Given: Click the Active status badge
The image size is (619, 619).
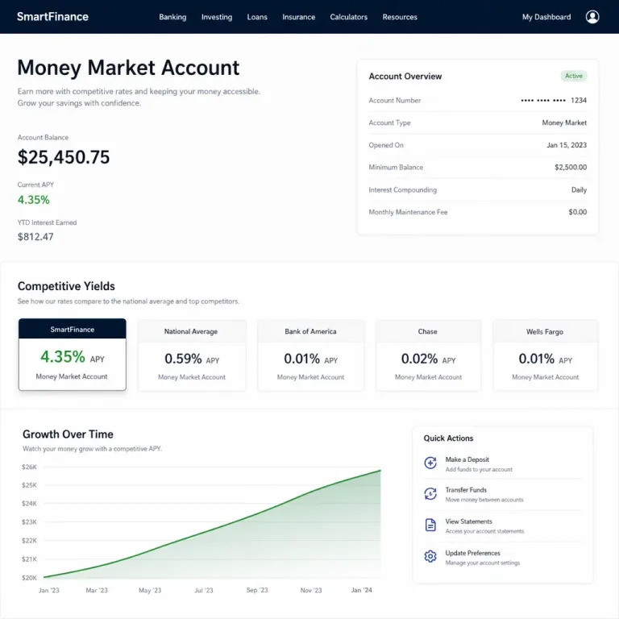Looking at the screenshot, I should [x=574, y=76].
